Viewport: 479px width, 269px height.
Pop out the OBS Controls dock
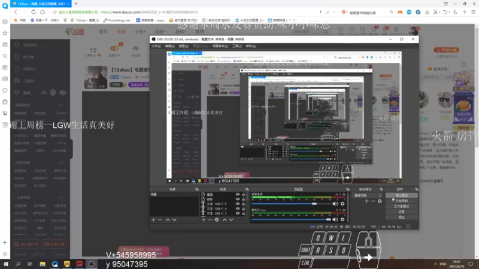[x=416, y=189]
